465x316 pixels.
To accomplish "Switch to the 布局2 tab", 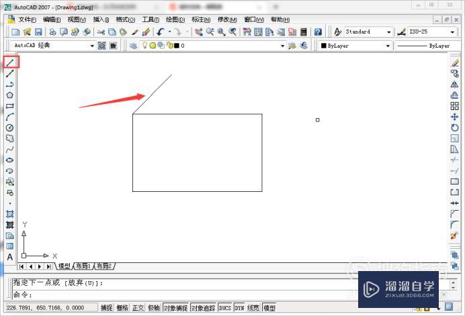I will tap(104, 266).
